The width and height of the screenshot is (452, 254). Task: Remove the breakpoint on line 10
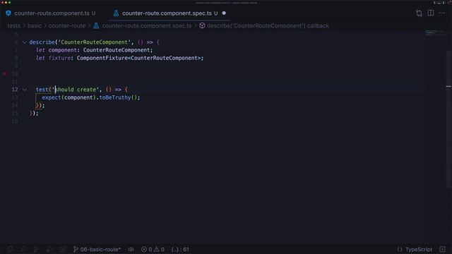(x=4, y=73)
